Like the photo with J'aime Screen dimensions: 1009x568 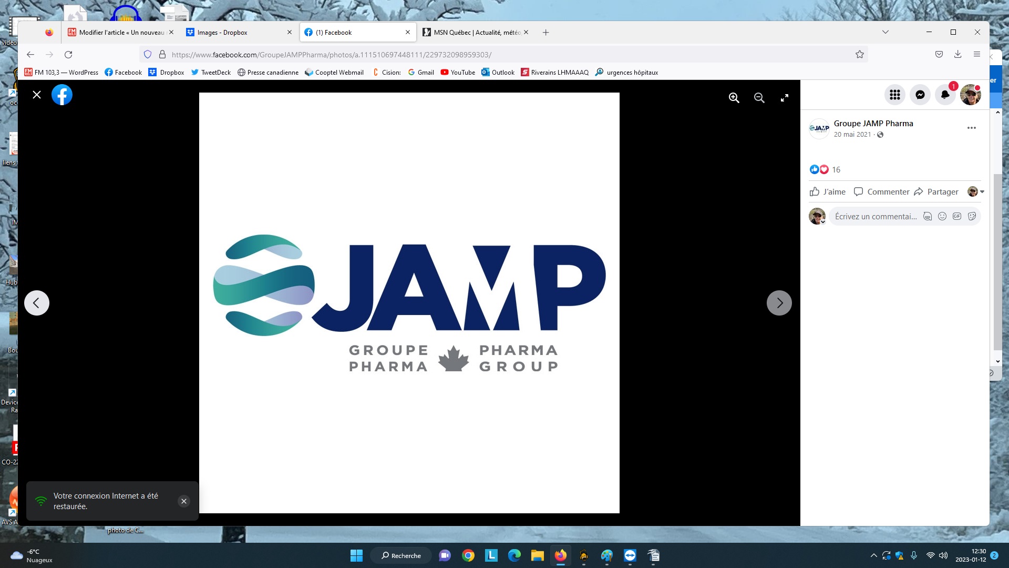click(x=828, y=191)
